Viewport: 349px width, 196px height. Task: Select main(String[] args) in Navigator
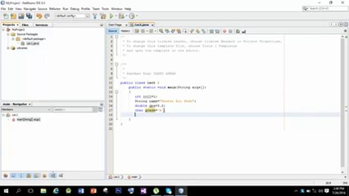28,120
